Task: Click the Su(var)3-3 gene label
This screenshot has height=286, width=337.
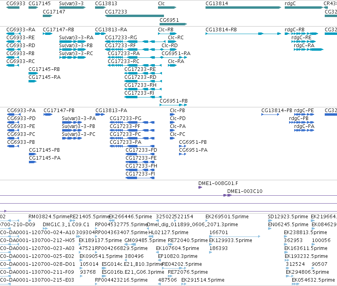Action: [71, 4]
